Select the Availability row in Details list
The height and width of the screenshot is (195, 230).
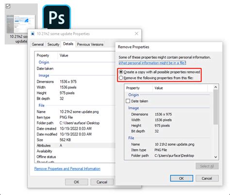[x=75, y=151]
